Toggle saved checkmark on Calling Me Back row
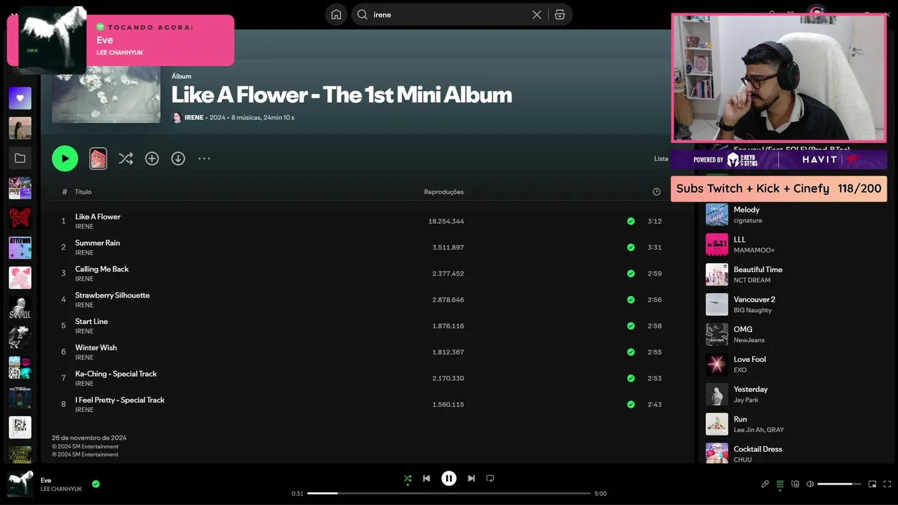Image resolution: width=898 pixels, height=505 pixels. point(631,274)
